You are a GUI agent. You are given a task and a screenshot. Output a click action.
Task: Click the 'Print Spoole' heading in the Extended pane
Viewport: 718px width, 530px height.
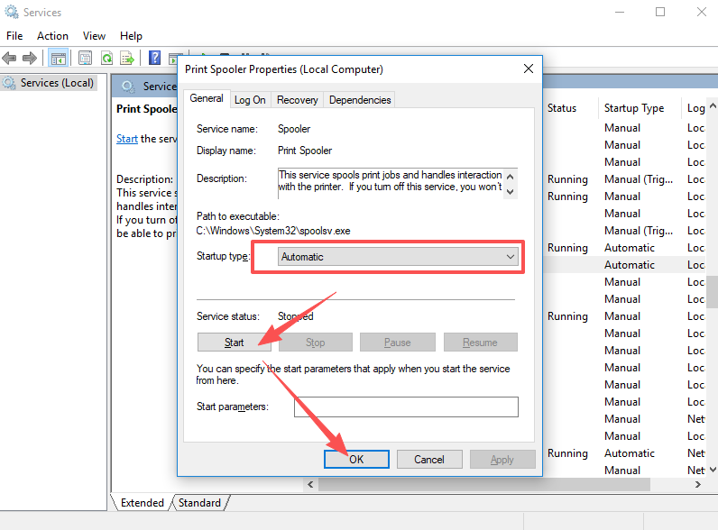(146, 109)
